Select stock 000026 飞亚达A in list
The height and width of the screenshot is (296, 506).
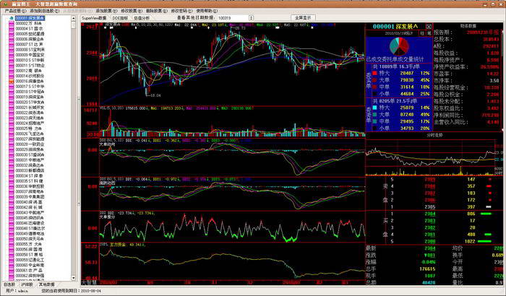click(30, 134)
